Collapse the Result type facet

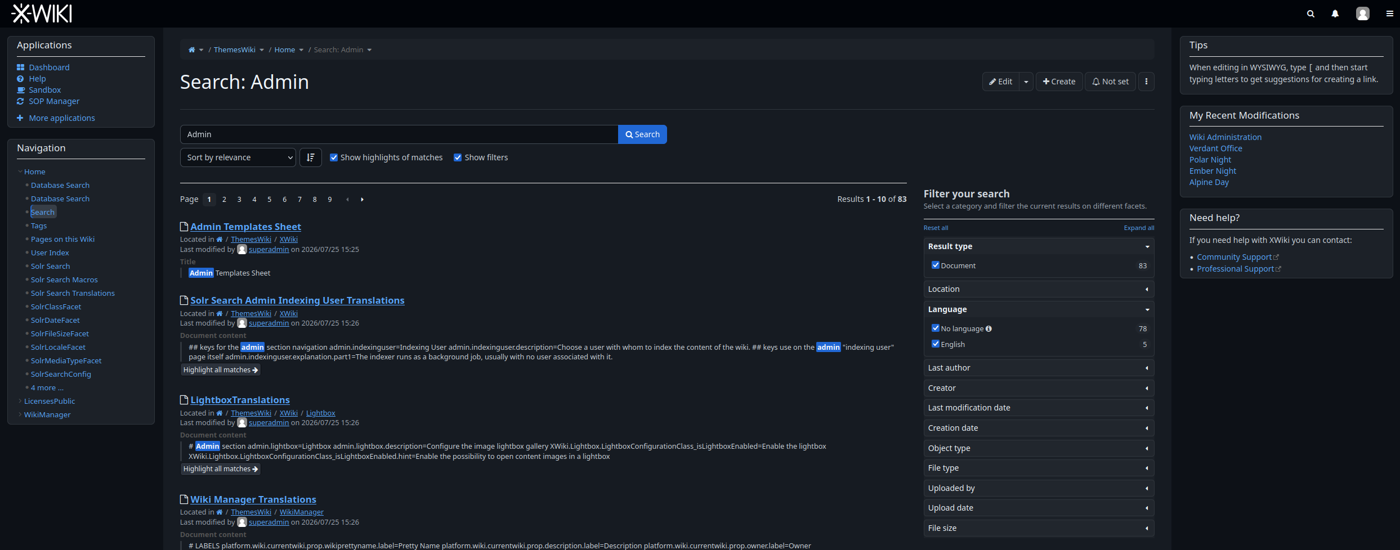[1039, 246]
